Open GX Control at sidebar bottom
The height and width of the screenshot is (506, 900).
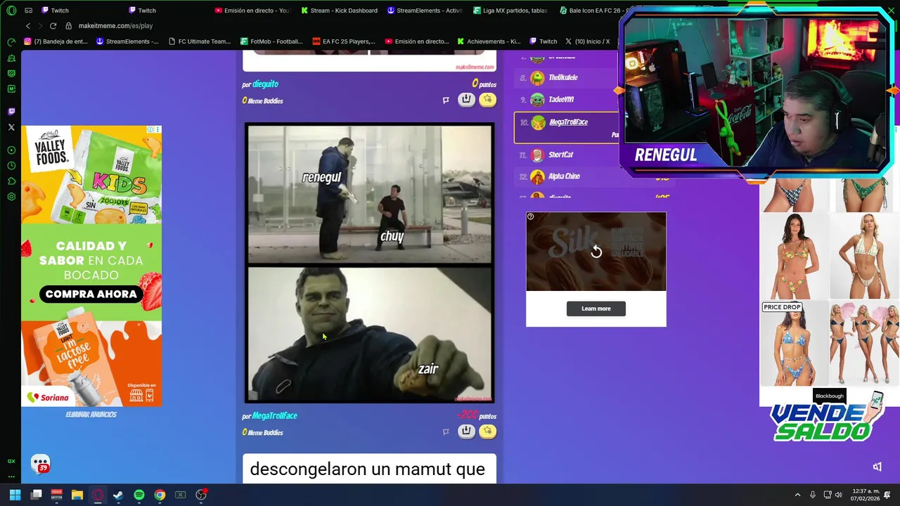(11, 461)
